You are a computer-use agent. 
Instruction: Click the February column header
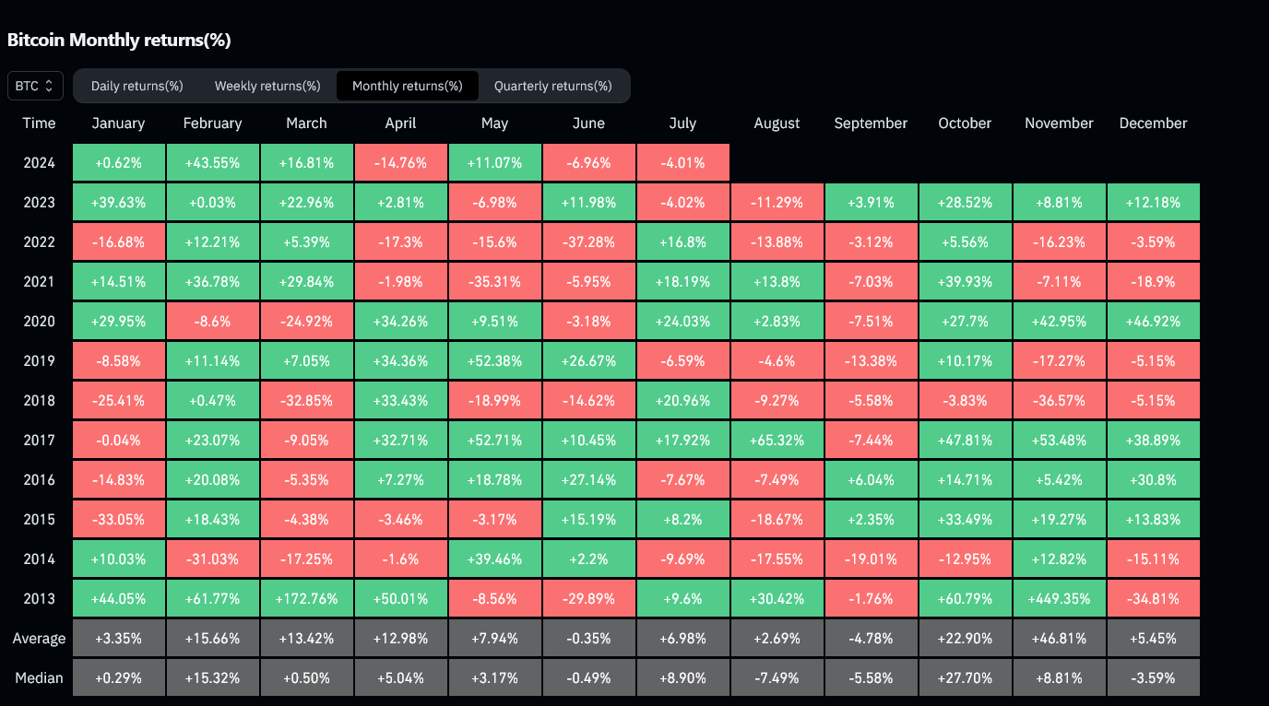pos(213,123)
